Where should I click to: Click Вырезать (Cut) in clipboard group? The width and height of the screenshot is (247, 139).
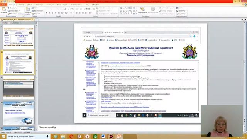tap(12, 8)
